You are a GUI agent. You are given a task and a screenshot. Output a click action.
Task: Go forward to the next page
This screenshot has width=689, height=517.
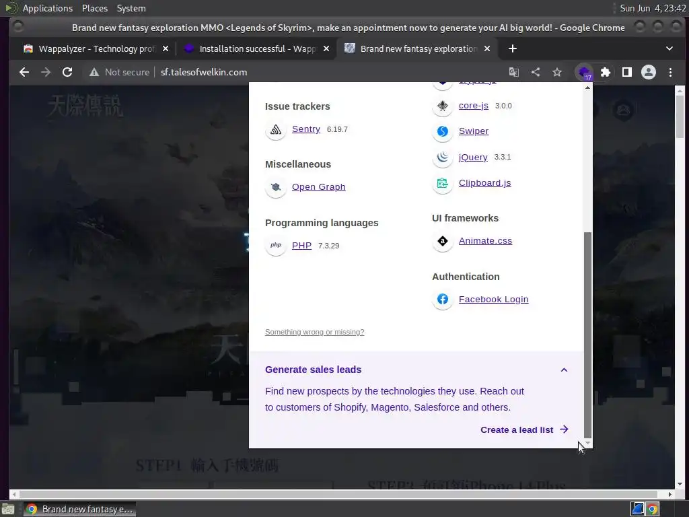[x=46, y=72]
